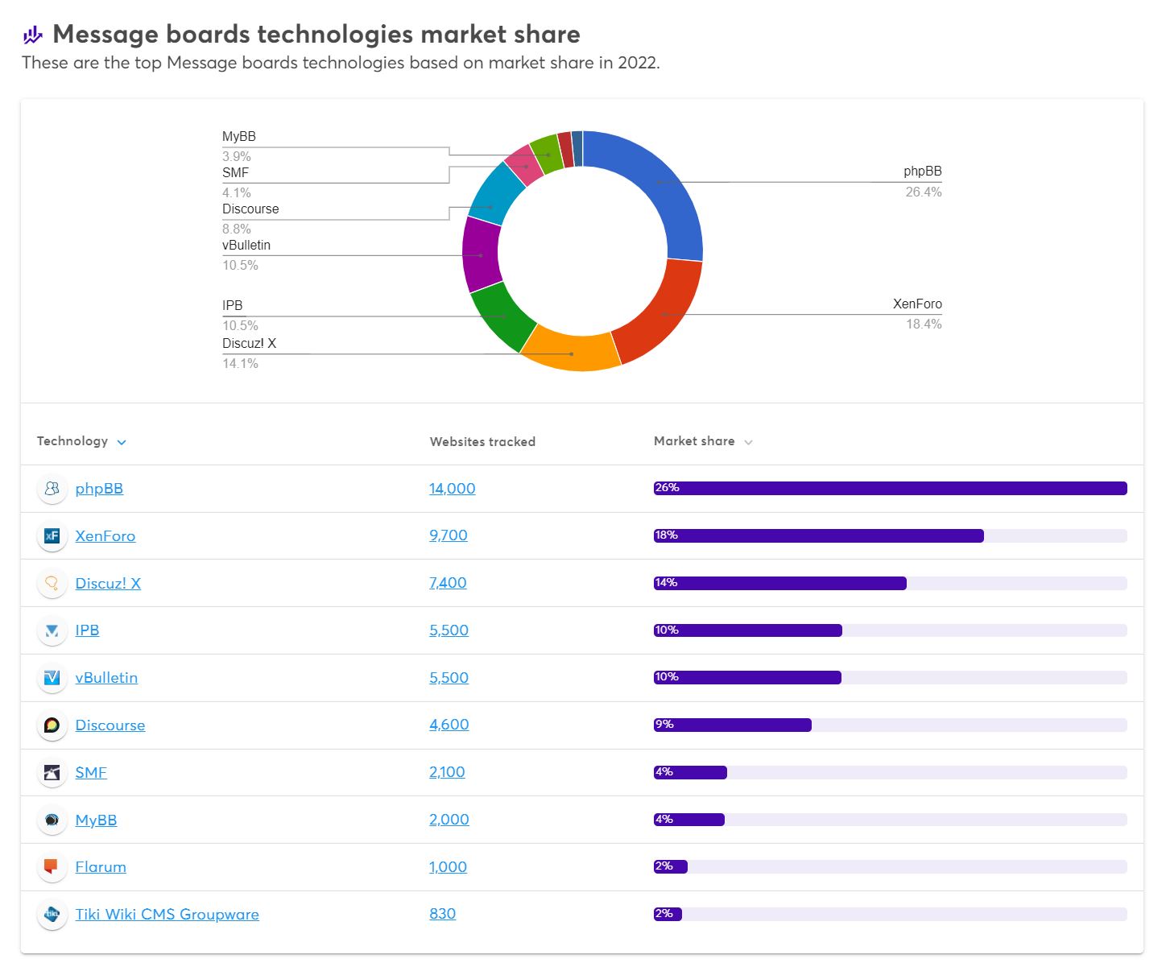
Task: Click the Websites tracked column header
Action: [x=482, y=442]
